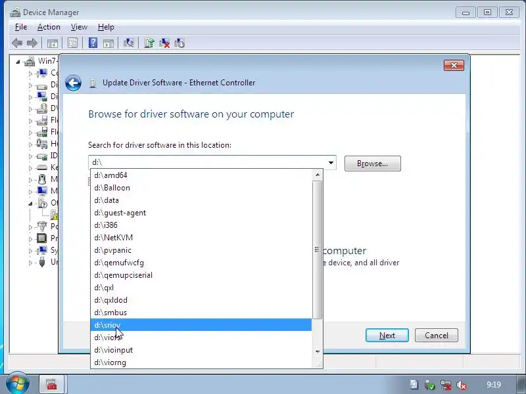This screenshot has height=394, width=526.
Task: Click the Back arrow in Device Manager toolbar
Action: coord(17,43)
